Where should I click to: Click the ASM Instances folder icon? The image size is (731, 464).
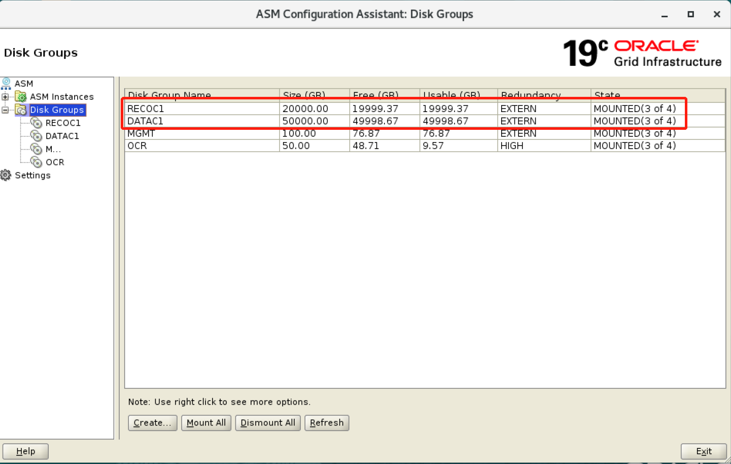coord(21,96)
